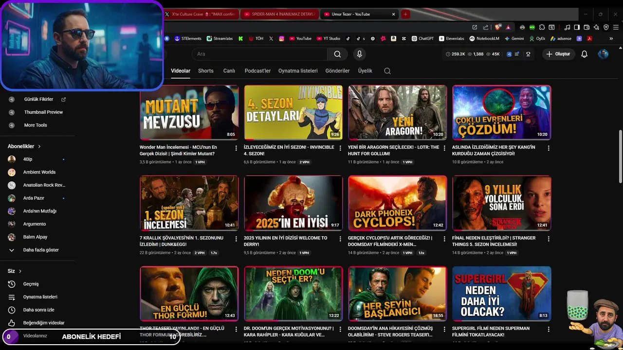Screen dimensions: 623x350
Task: Open the Oynatma listeleri channel tab
Action: [298, 71]
